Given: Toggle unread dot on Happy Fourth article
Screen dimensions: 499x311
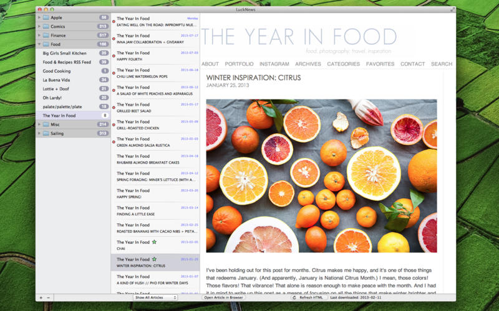Looking at the screenshot, I should [114, 55].
